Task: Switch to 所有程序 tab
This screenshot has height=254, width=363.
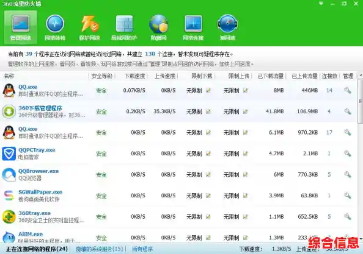Action: tap(142, 249)
